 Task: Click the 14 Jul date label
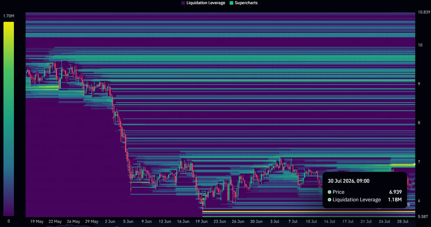pos(330,221)
